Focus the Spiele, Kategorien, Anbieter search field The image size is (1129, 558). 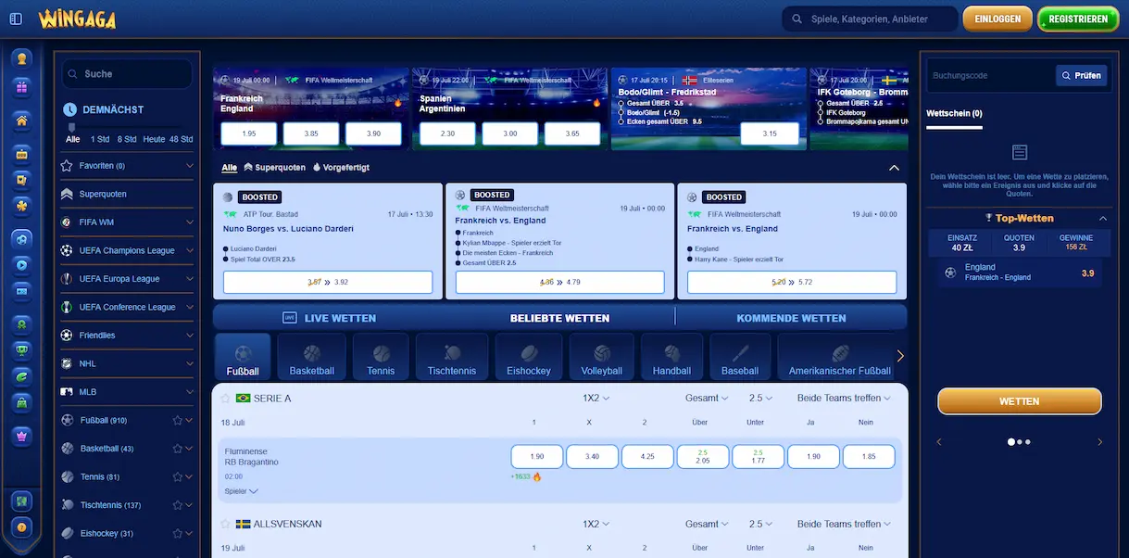pyautogui.click(x=870, y=19)
